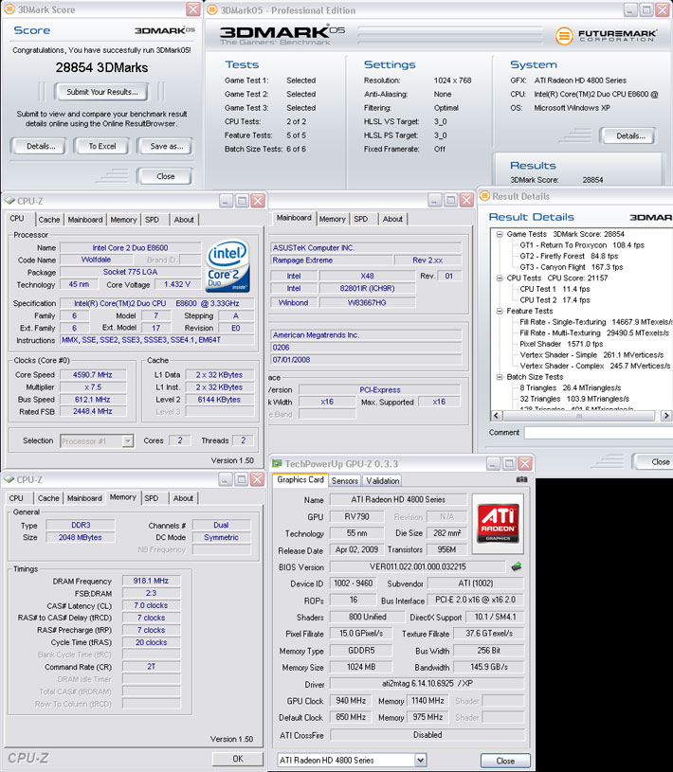Click left arrow of Result Details scrollbar
Viewport: 673px width, 772px height.
coord(496,416)
